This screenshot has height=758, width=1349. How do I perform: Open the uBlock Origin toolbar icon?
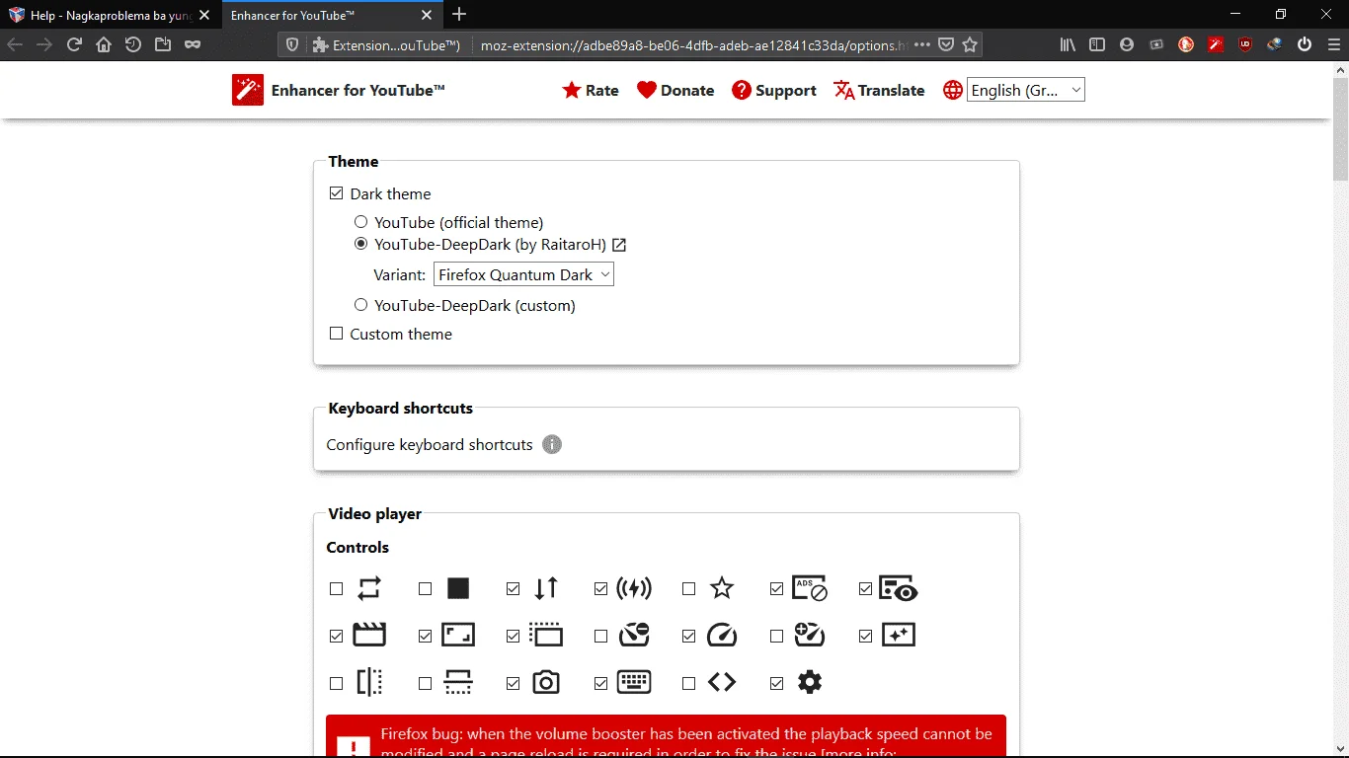point(1245,44)
